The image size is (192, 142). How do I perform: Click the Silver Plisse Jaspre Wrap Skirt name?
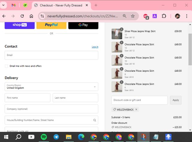140,31
